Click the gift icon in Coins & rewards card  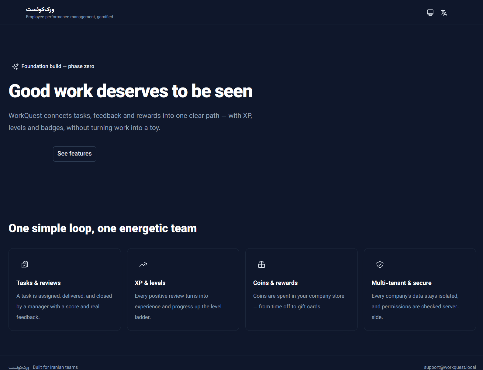coord(262,265)
